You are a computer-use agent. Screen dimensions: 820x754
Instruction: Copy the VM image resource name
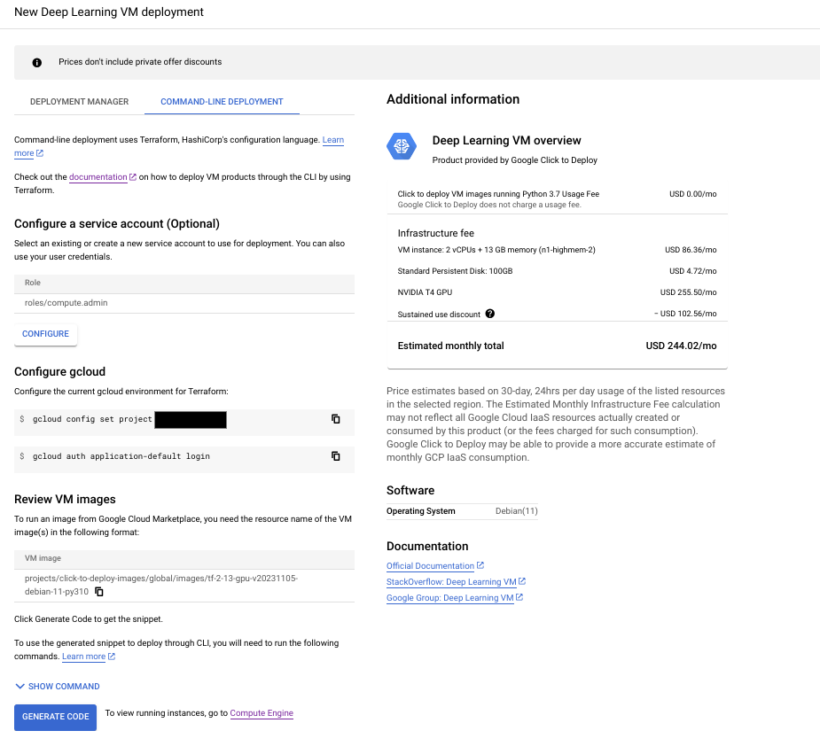(99, 592)
